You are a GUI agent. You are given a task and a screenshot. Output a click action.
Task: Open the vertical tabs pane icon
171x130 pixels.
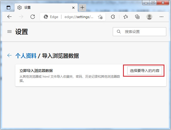click(x=8, y=8)
